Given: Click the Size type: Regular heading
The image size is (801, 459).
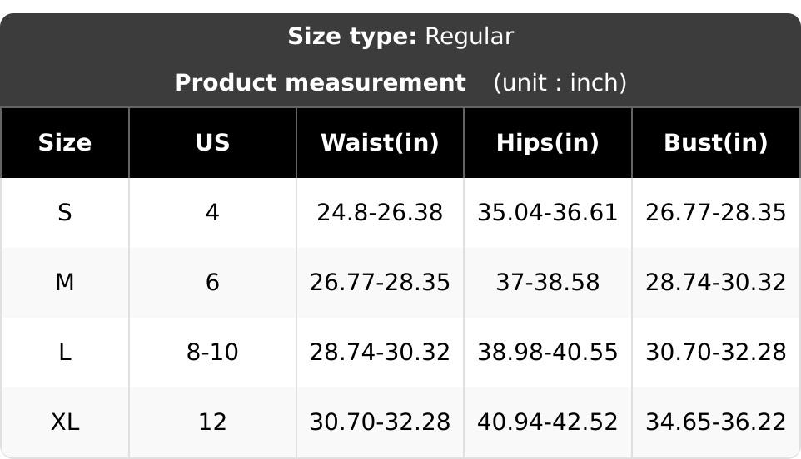Looking at the screenshot, I should 400,37.
